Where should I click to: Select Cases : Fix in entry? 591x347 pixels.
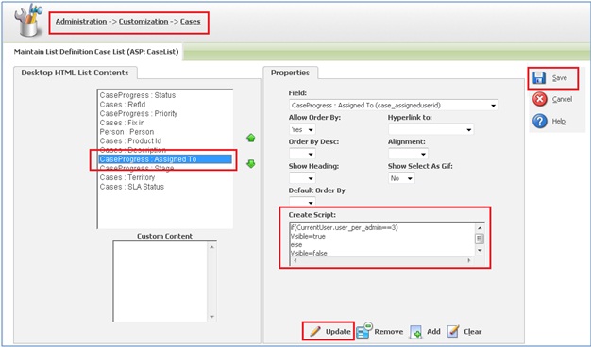coord(122,123)
